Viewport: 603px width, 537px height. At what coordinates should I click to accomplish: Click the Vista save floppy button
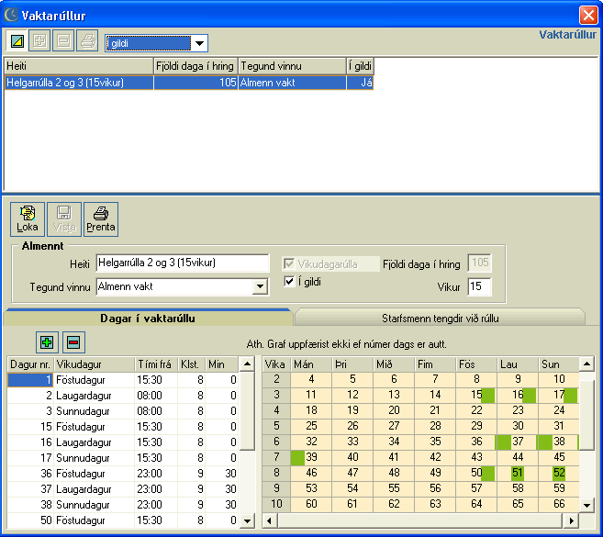pyautogui.click(x=64, y=219)
